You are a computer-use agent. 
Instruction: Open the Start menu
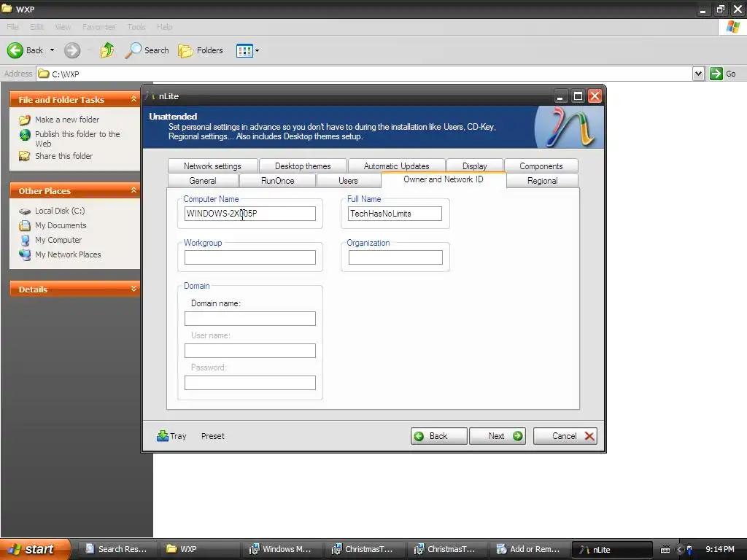pos(36,549)
